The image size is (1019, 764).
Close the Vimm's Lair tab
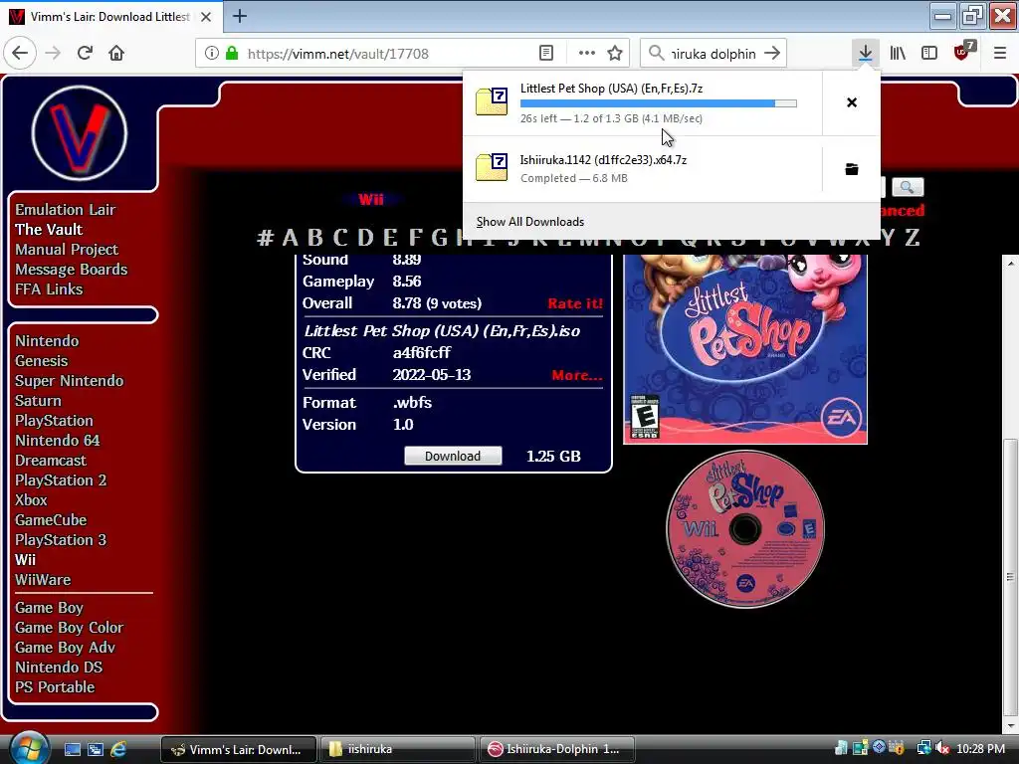pyautogui.click(x=206, y=17)
